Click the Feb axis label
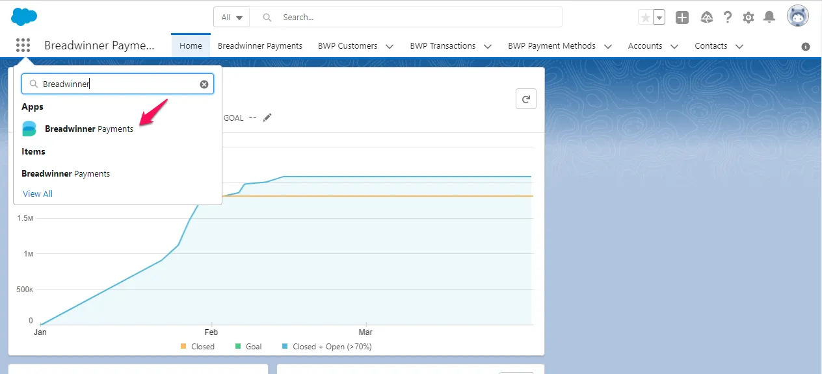The width and height of the screenshot is (822, 374). [x=211, y=332]
